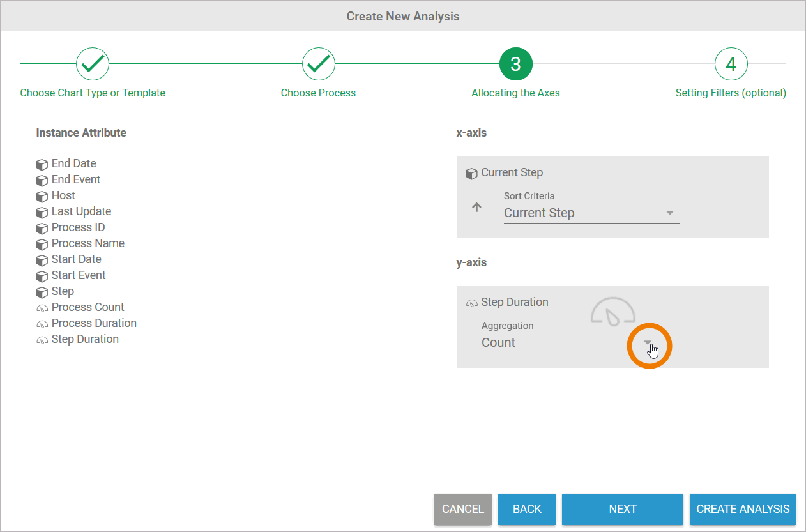This screenshot has width=806, height=532.
Task: Click the cube icon beside Host attribute
Action: click(42, 196)
